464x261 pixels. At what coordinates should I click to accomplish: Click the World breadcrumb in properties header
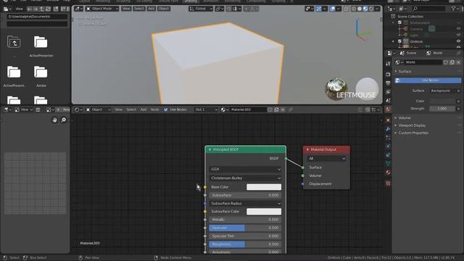435,53
